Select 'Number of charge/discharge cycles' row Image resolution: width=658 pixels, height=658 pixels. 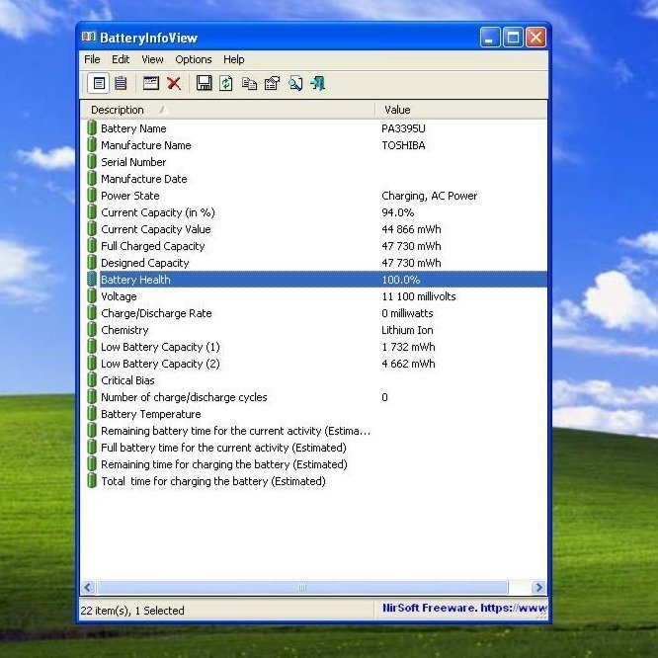(313, 397)
